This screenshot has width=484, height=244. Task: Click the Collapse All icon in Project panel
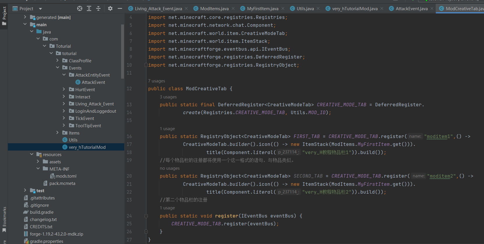pyautogui.click(x=98, y=9)
